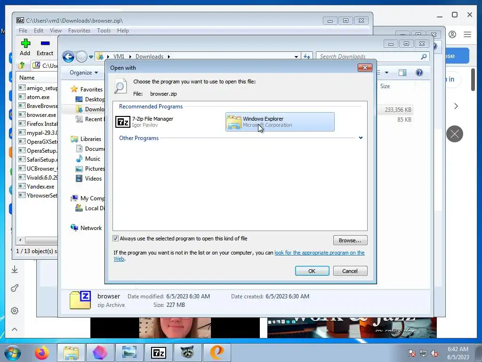
Task: Open the 7-Zip File menu
Action: (23, 31)
